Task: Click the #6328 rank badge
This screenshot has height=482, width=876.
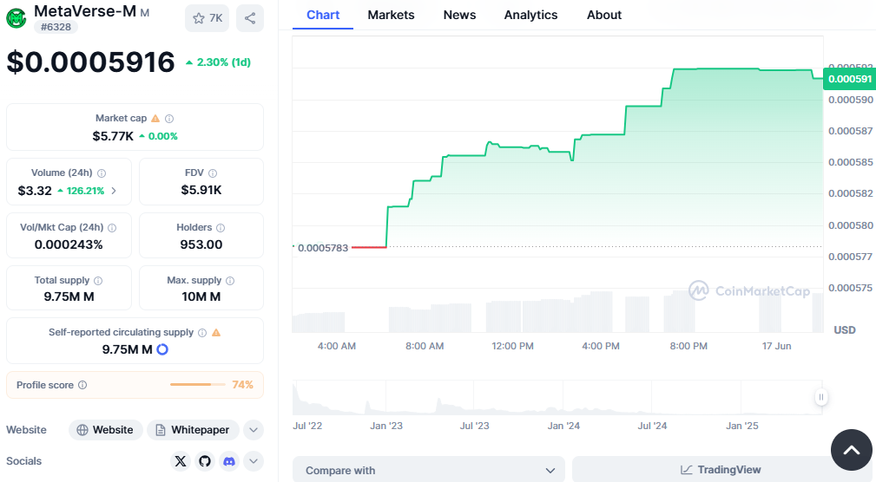Action: pos(56,27)
